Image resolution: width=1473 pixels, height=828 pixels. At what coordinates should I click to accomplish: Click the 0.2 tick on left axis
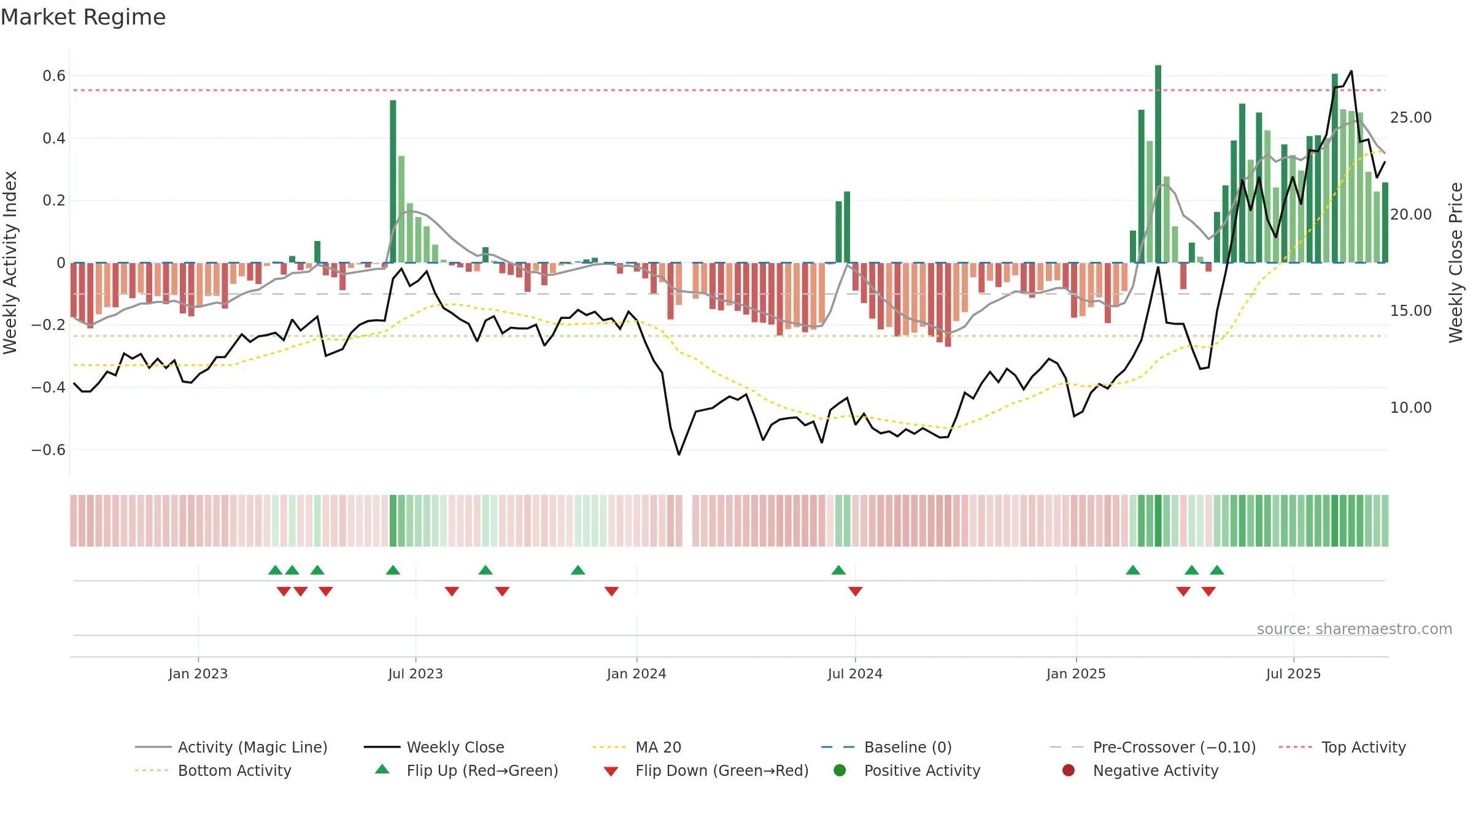54,201
